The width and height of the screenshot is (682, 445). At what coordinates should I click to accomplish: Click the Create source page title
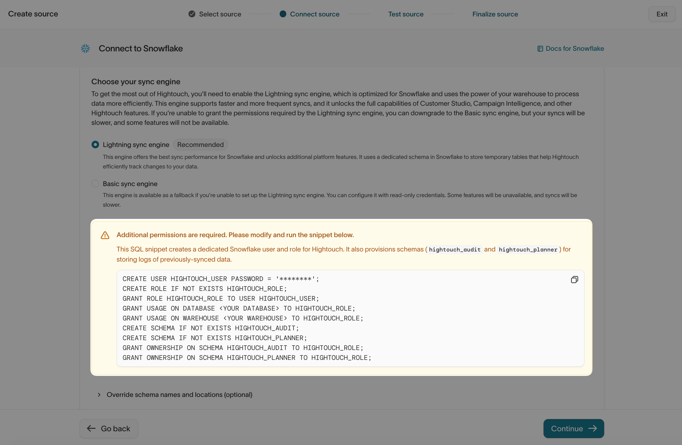(x=33, y=14)
